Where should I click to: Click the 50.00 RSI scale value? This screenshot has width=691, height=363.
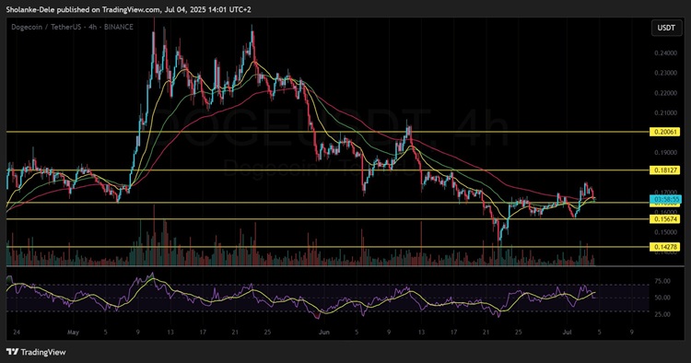(x=662, y=298)
